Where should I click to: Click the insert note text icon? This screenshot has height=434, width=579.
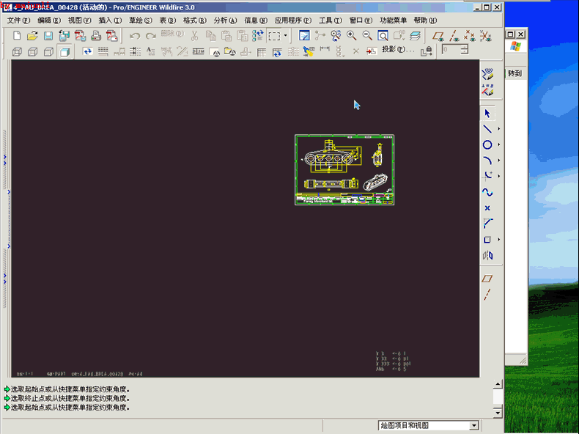tap(151, 51)
